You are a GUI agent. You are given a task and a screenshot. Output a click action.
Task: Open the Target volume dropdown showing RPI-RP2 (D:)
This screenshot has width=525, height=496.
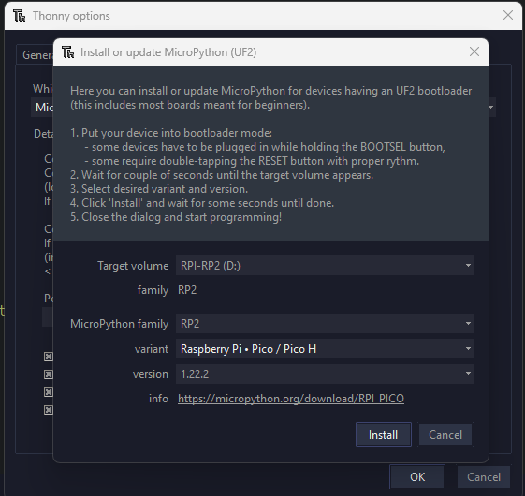[x=325, y=266]
